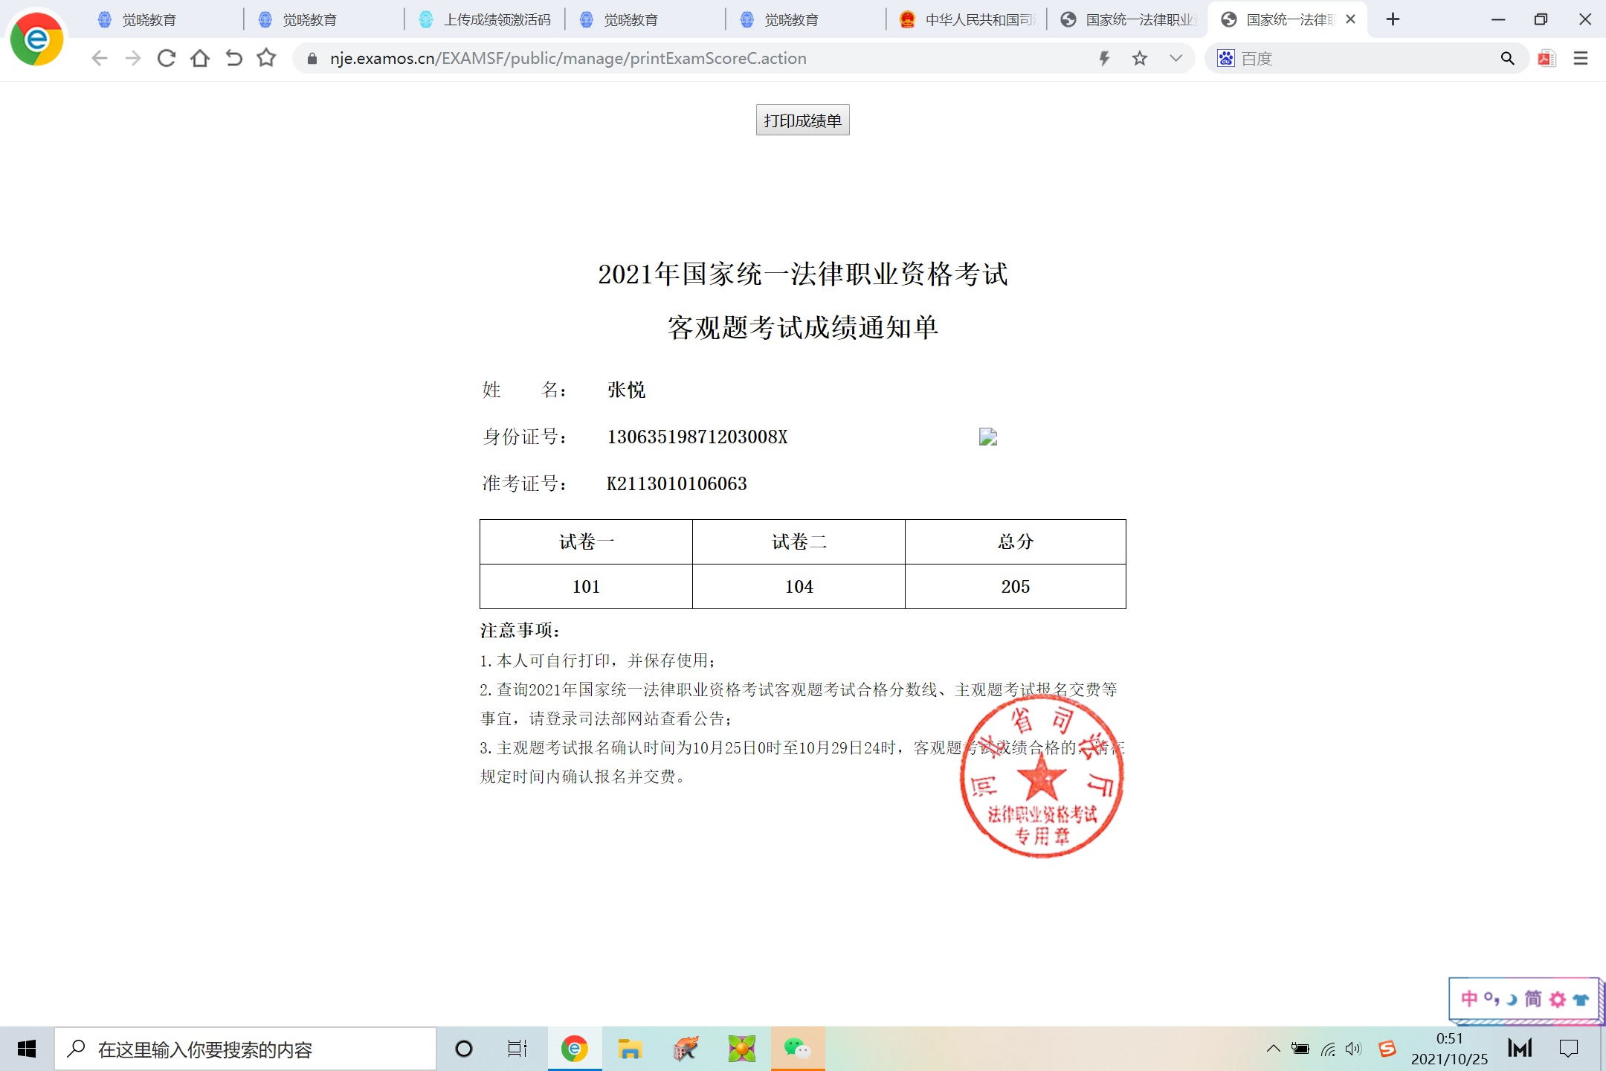Select the admission number K2113010106063
The height and width of the screenshot is (1071, 1606).
pyautogui.click(x=677, y=483)
